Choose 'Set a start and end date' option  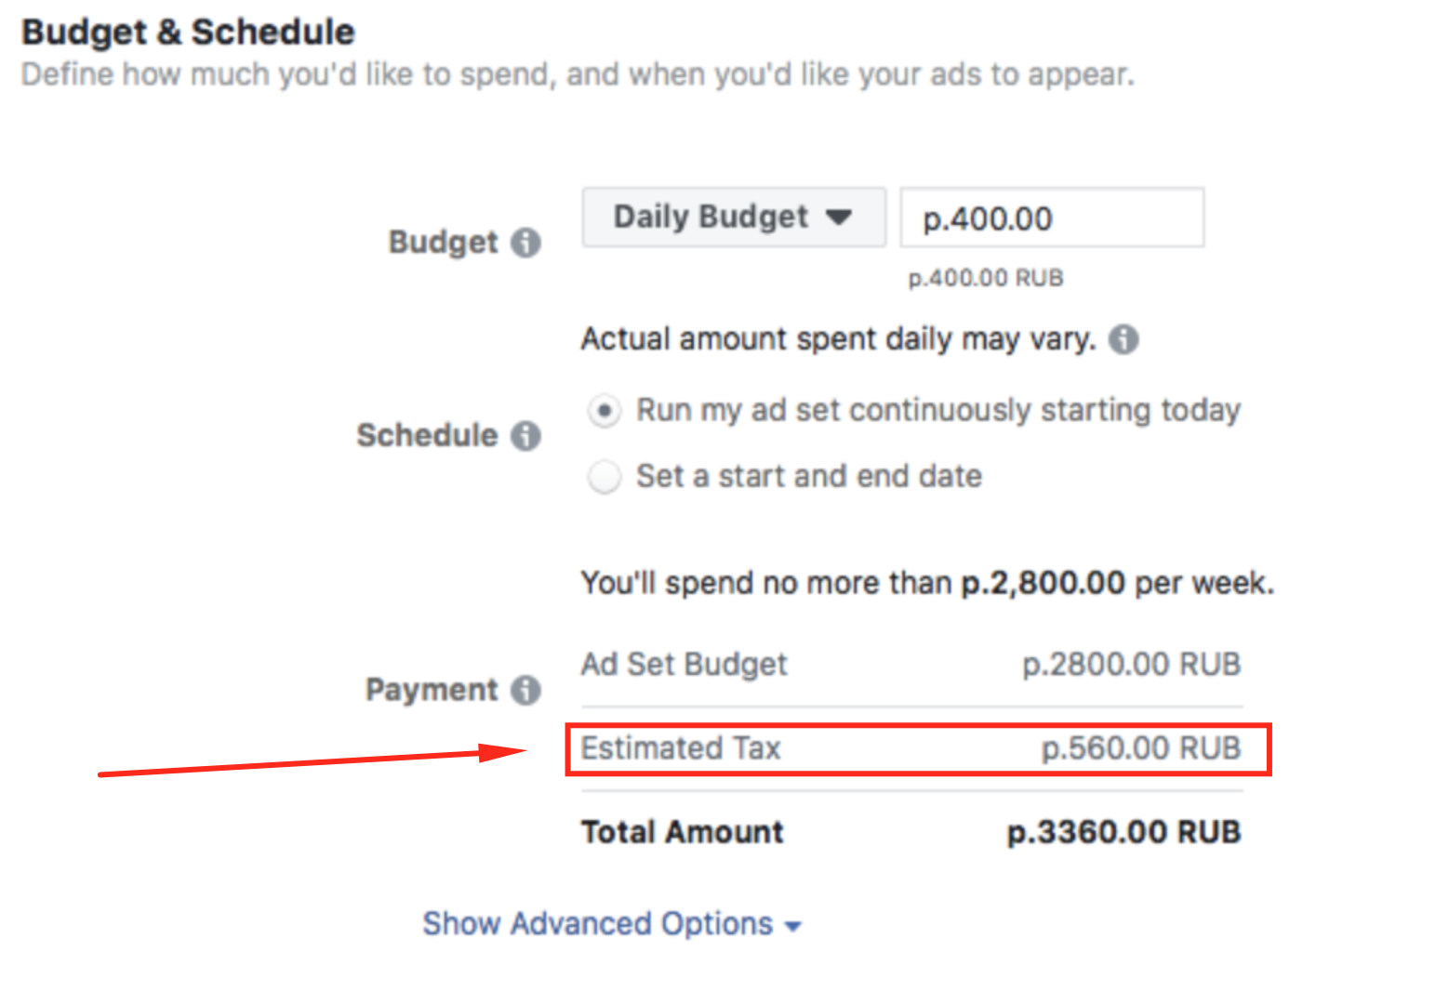click(605, 477)
